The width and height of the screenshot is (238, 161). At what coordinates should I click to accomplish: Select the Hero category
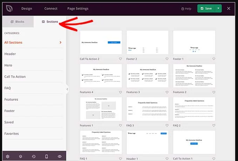pos(8,65)
